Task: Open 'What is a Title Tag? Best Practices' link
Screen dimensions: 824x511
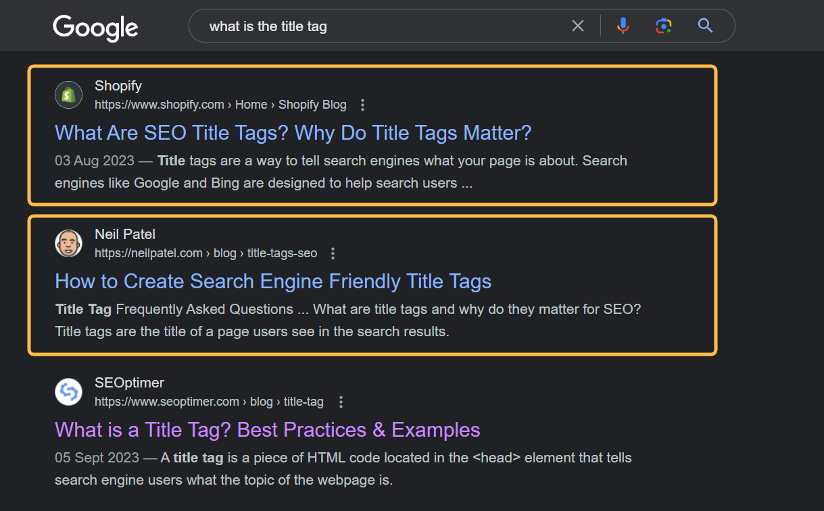Action: point(267,429)
